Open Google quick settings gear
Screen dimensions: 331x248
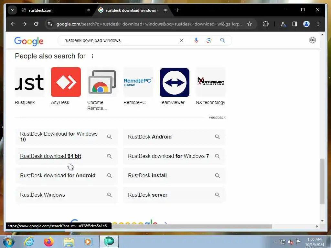click(x=313, y=40)
